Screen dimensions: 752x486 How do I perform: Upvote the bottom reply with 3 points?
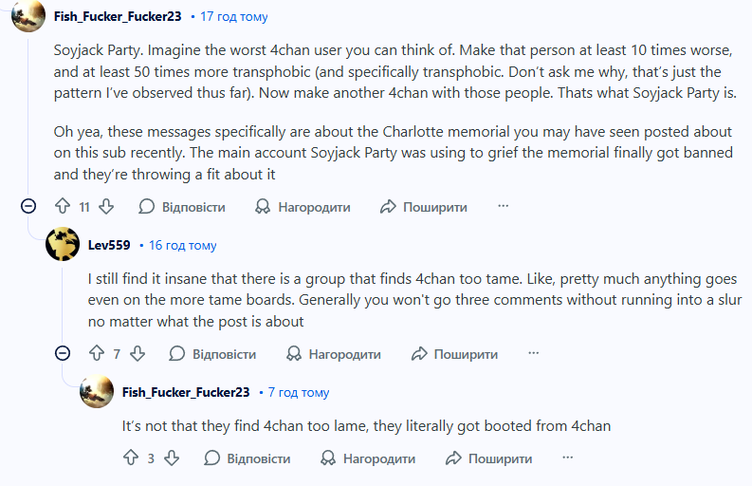(x=131, y=458)
